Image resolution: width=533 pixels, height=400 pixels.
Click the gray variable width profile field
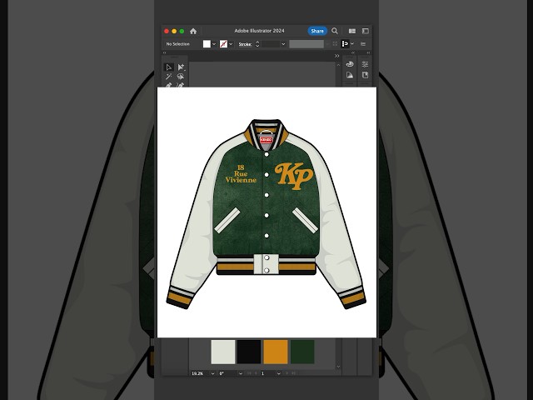(x=306, y=44)
